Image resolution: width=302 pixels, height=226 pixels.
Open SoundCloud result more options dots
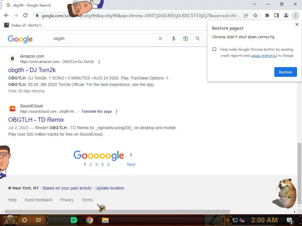(x=116, y=112)
